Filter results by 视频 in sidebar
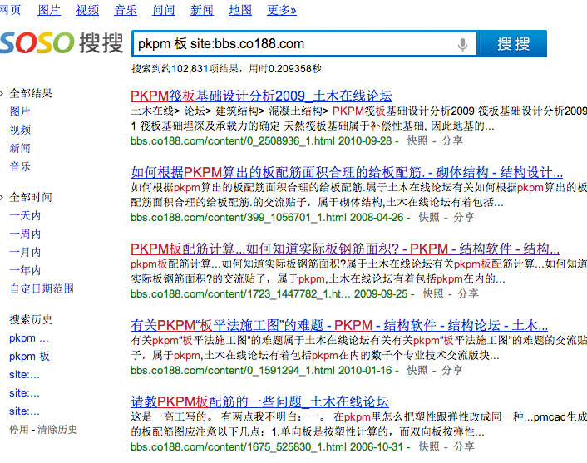Viewport: 587px width, 463px height. [20, 130]
